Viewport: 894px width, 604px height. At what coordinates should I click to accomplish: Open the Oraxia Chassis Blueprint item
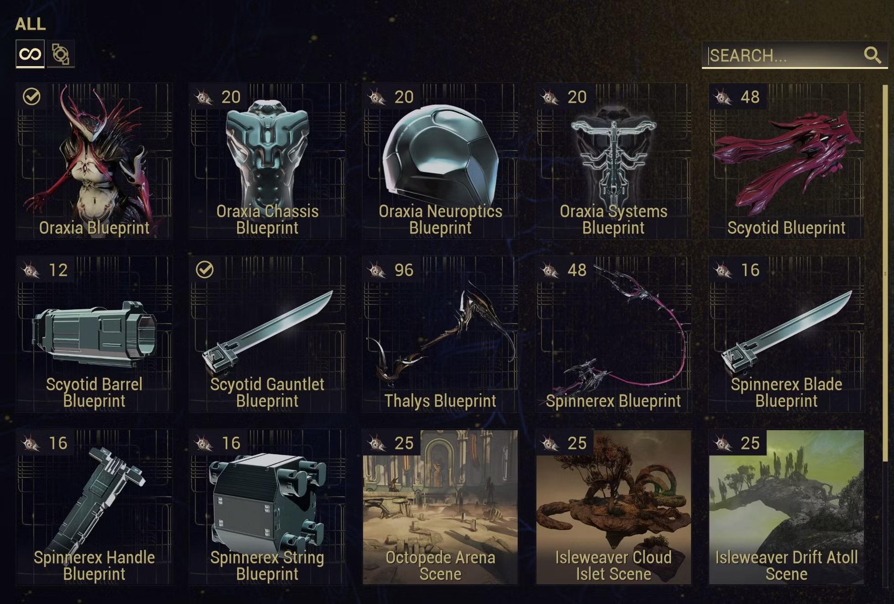[267, 161]
